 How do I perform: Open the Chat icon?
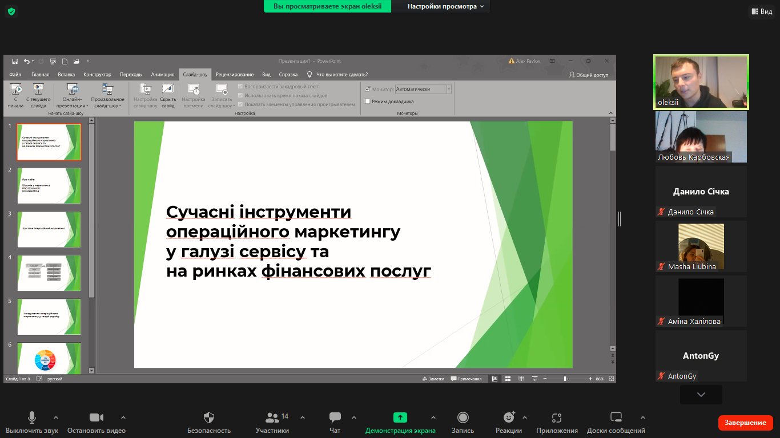(x=335, y=418)
